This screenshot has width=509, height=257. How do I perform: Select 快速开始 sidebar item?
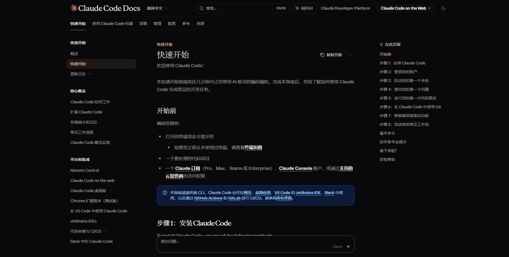[x=101, y=64]
